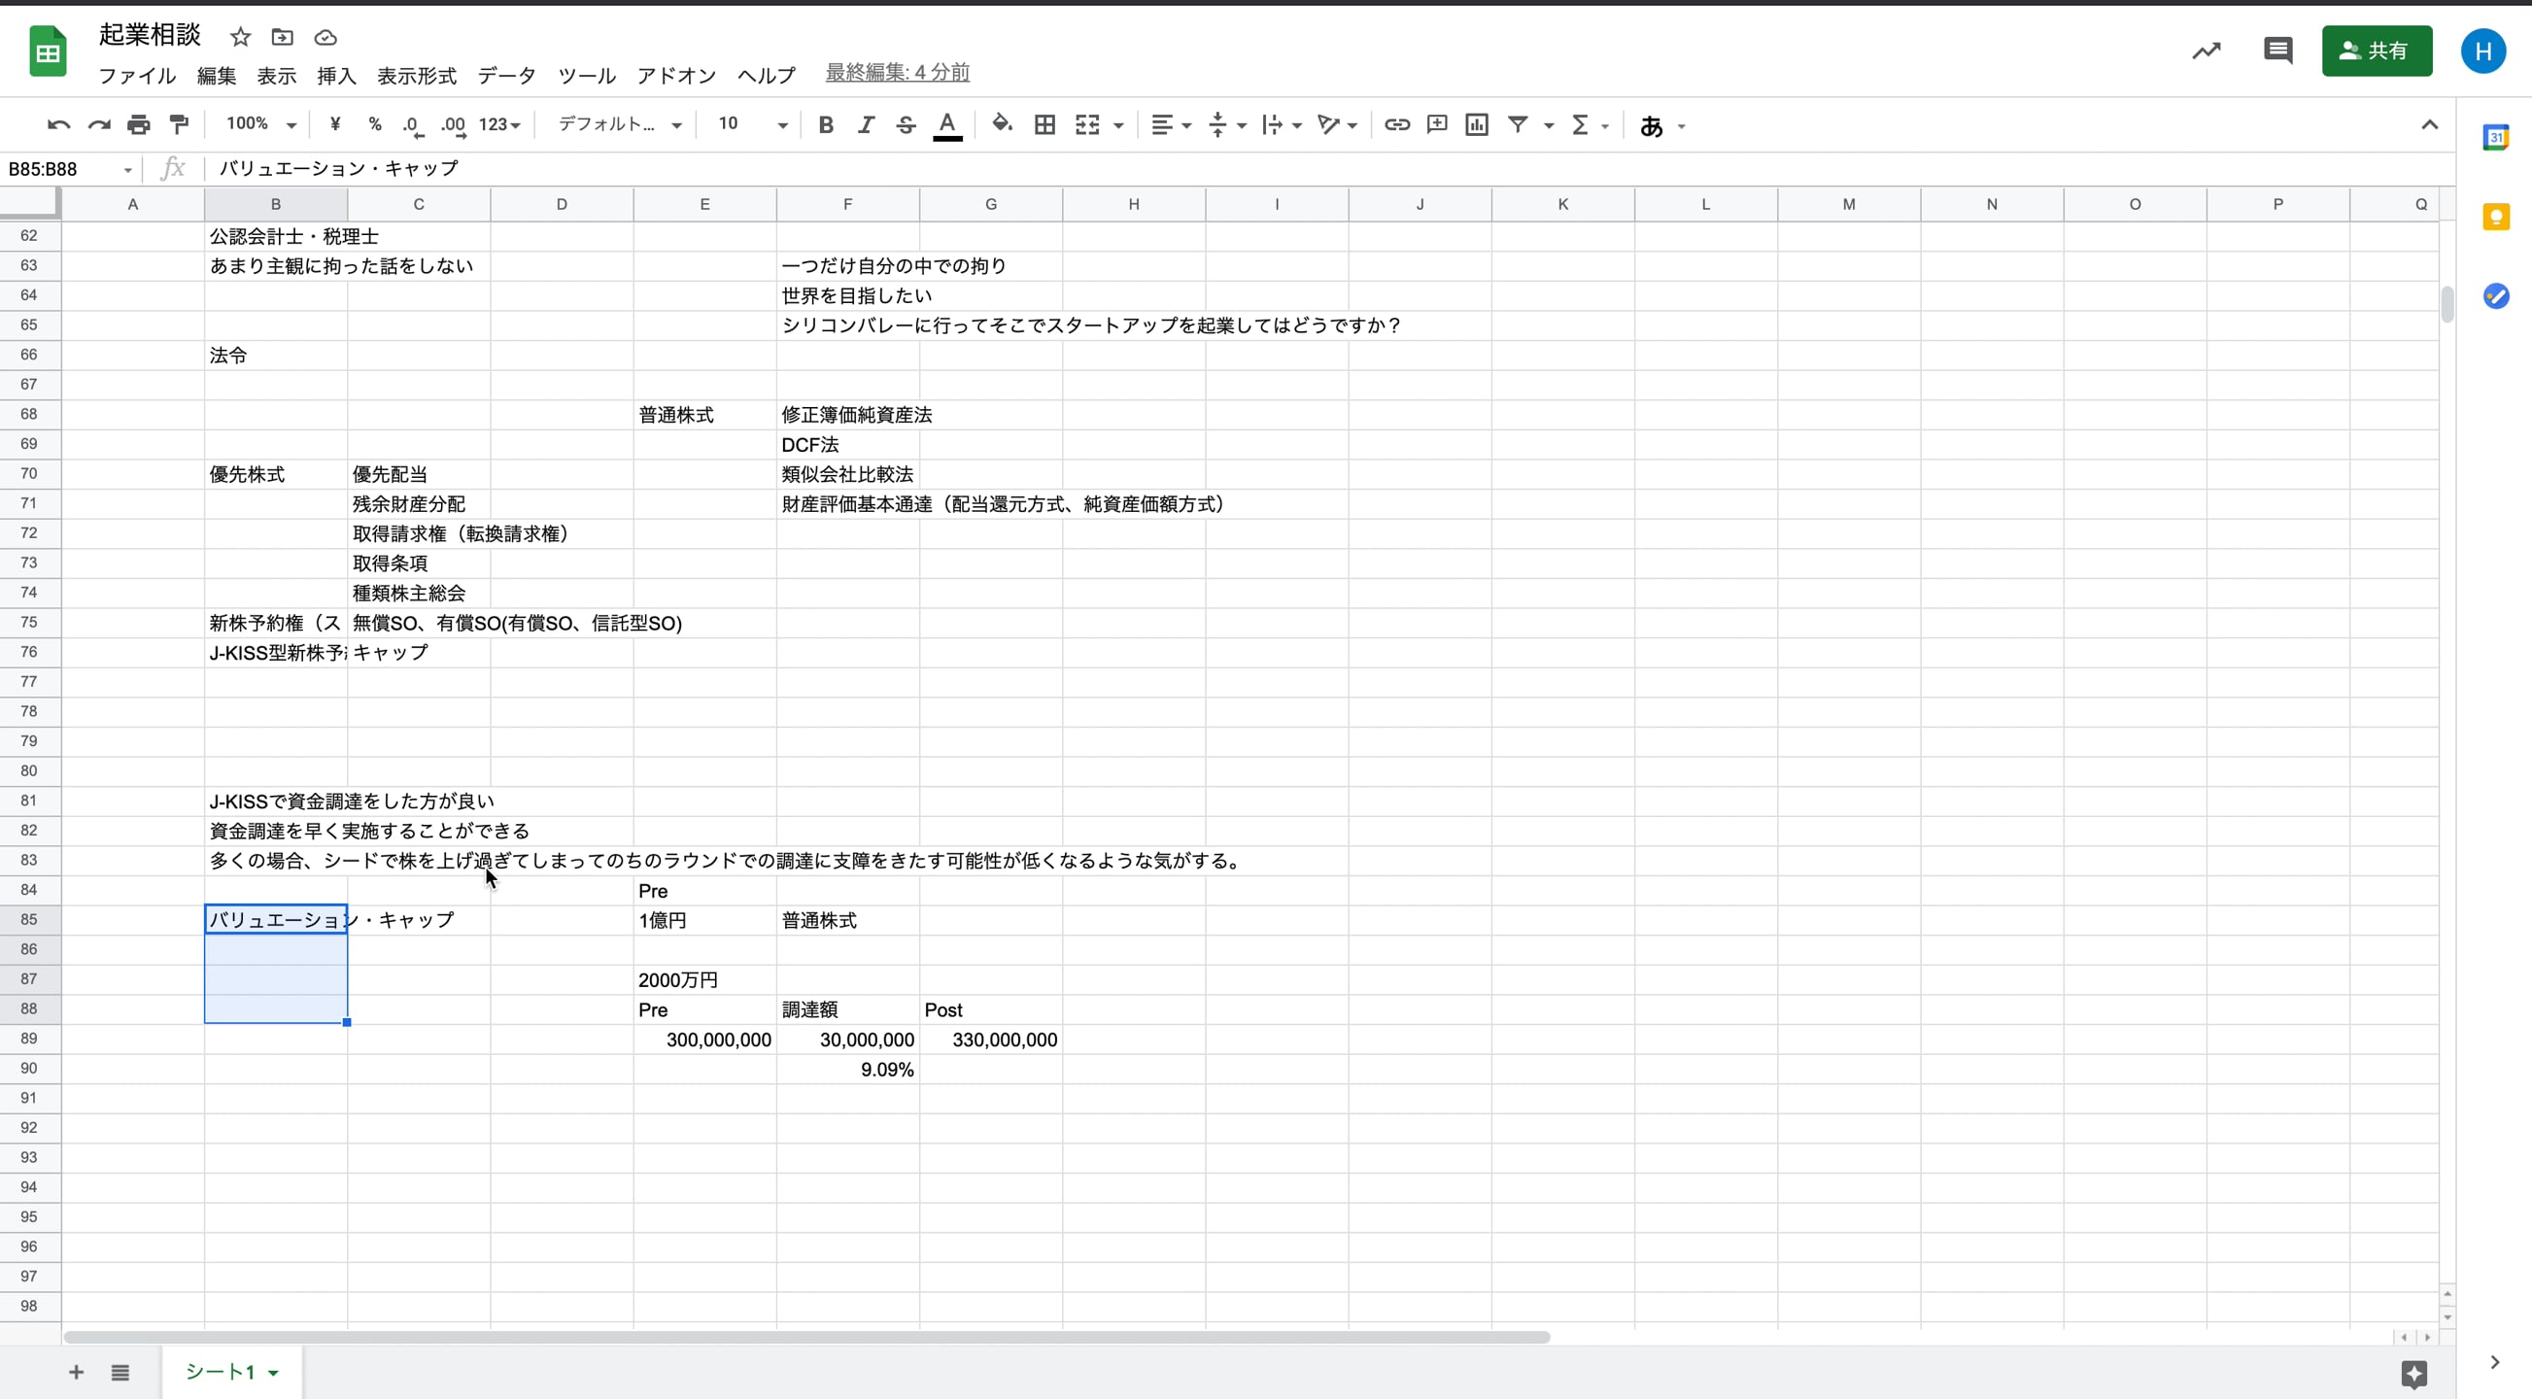Toggle bold formatting

tap(826, 125)
